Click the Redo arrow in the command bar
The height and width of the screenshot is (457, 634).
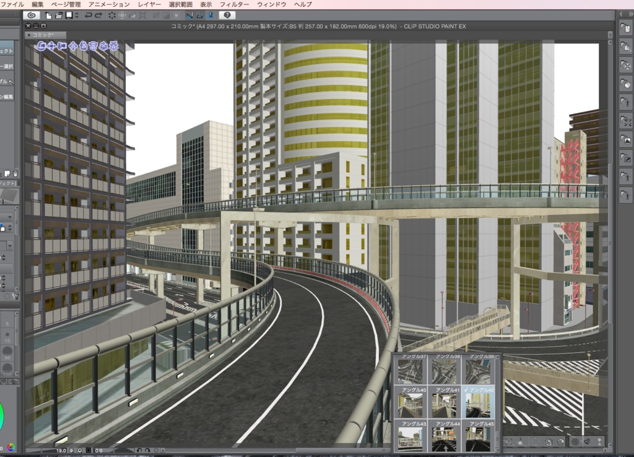pyautogui.click(x=98, y=16)
